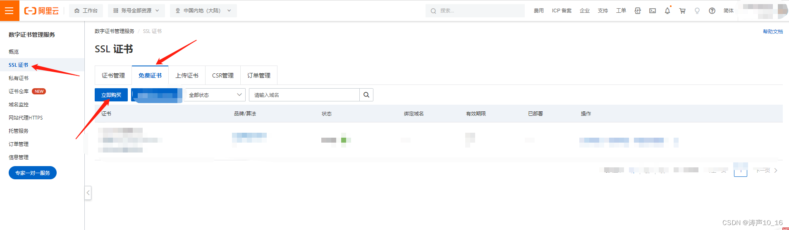
Task: Open the 支持 menu
Action: pos(603,11)
